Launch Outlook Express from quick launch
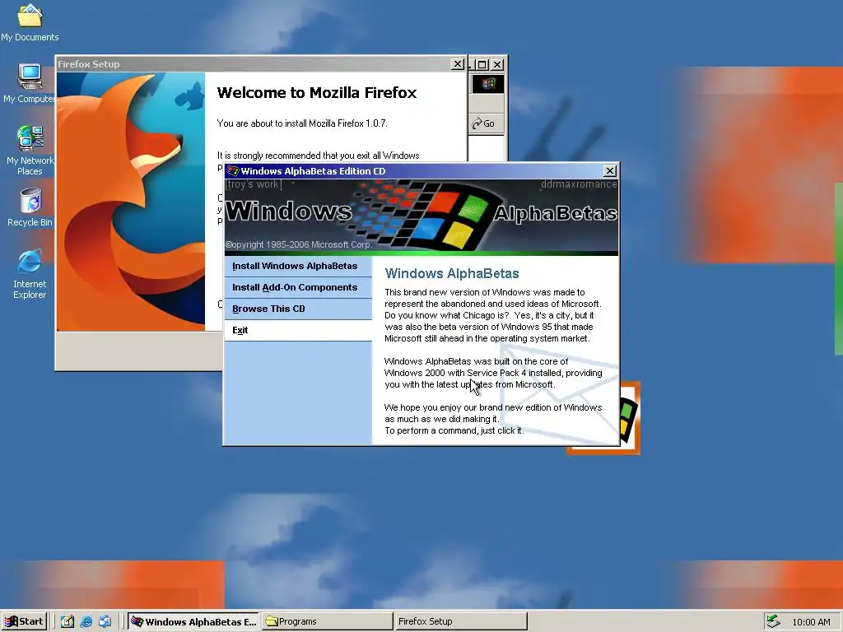843x632 pixels. point(105,621)
